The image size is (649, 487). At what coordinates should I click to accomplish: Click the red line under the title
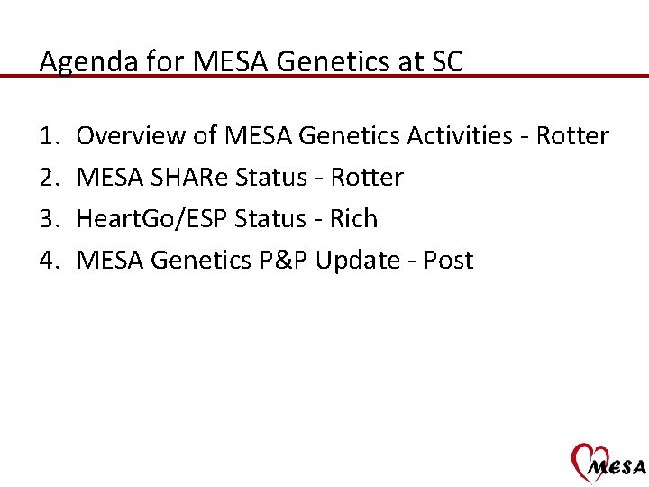tap(324, 76)
